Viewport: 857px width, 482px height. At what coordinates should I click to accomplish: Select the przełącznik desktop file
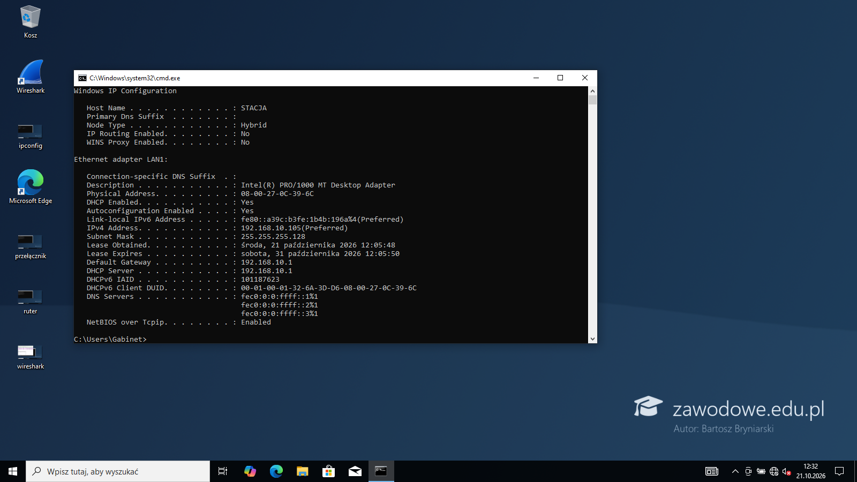(x=31, y=246)
